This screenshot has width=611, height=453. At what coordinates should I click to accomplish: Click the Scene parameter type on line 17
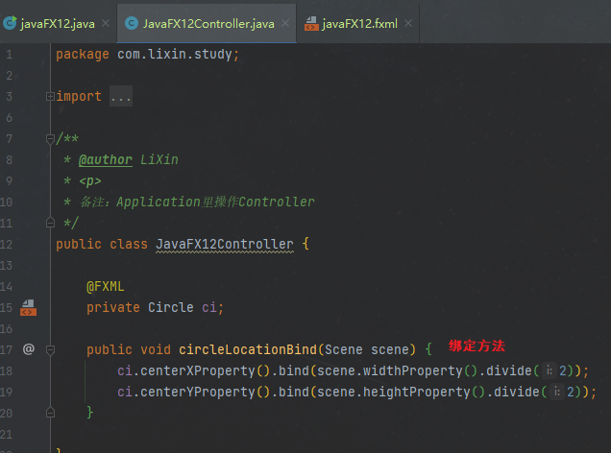click(x=343, y=349)
